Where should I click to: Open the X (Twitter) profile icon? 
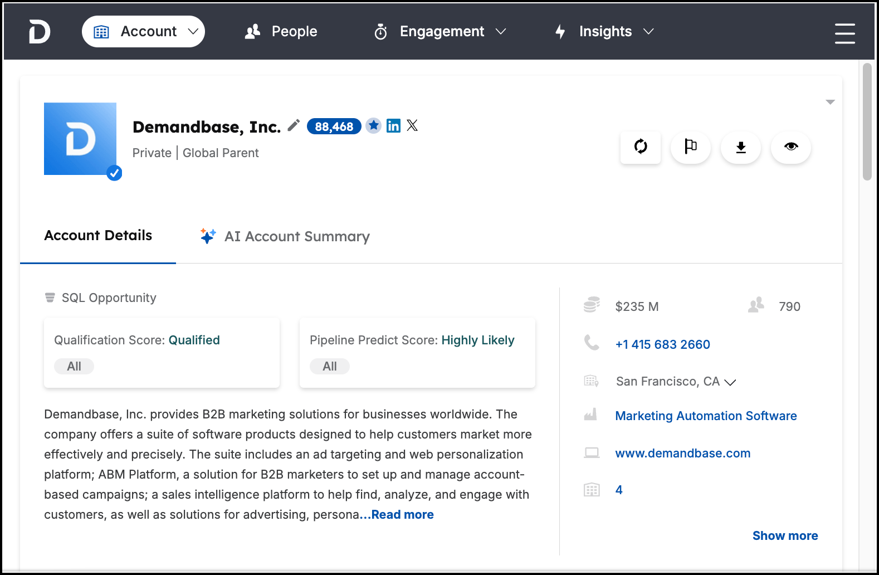click(x=412, y=125)
